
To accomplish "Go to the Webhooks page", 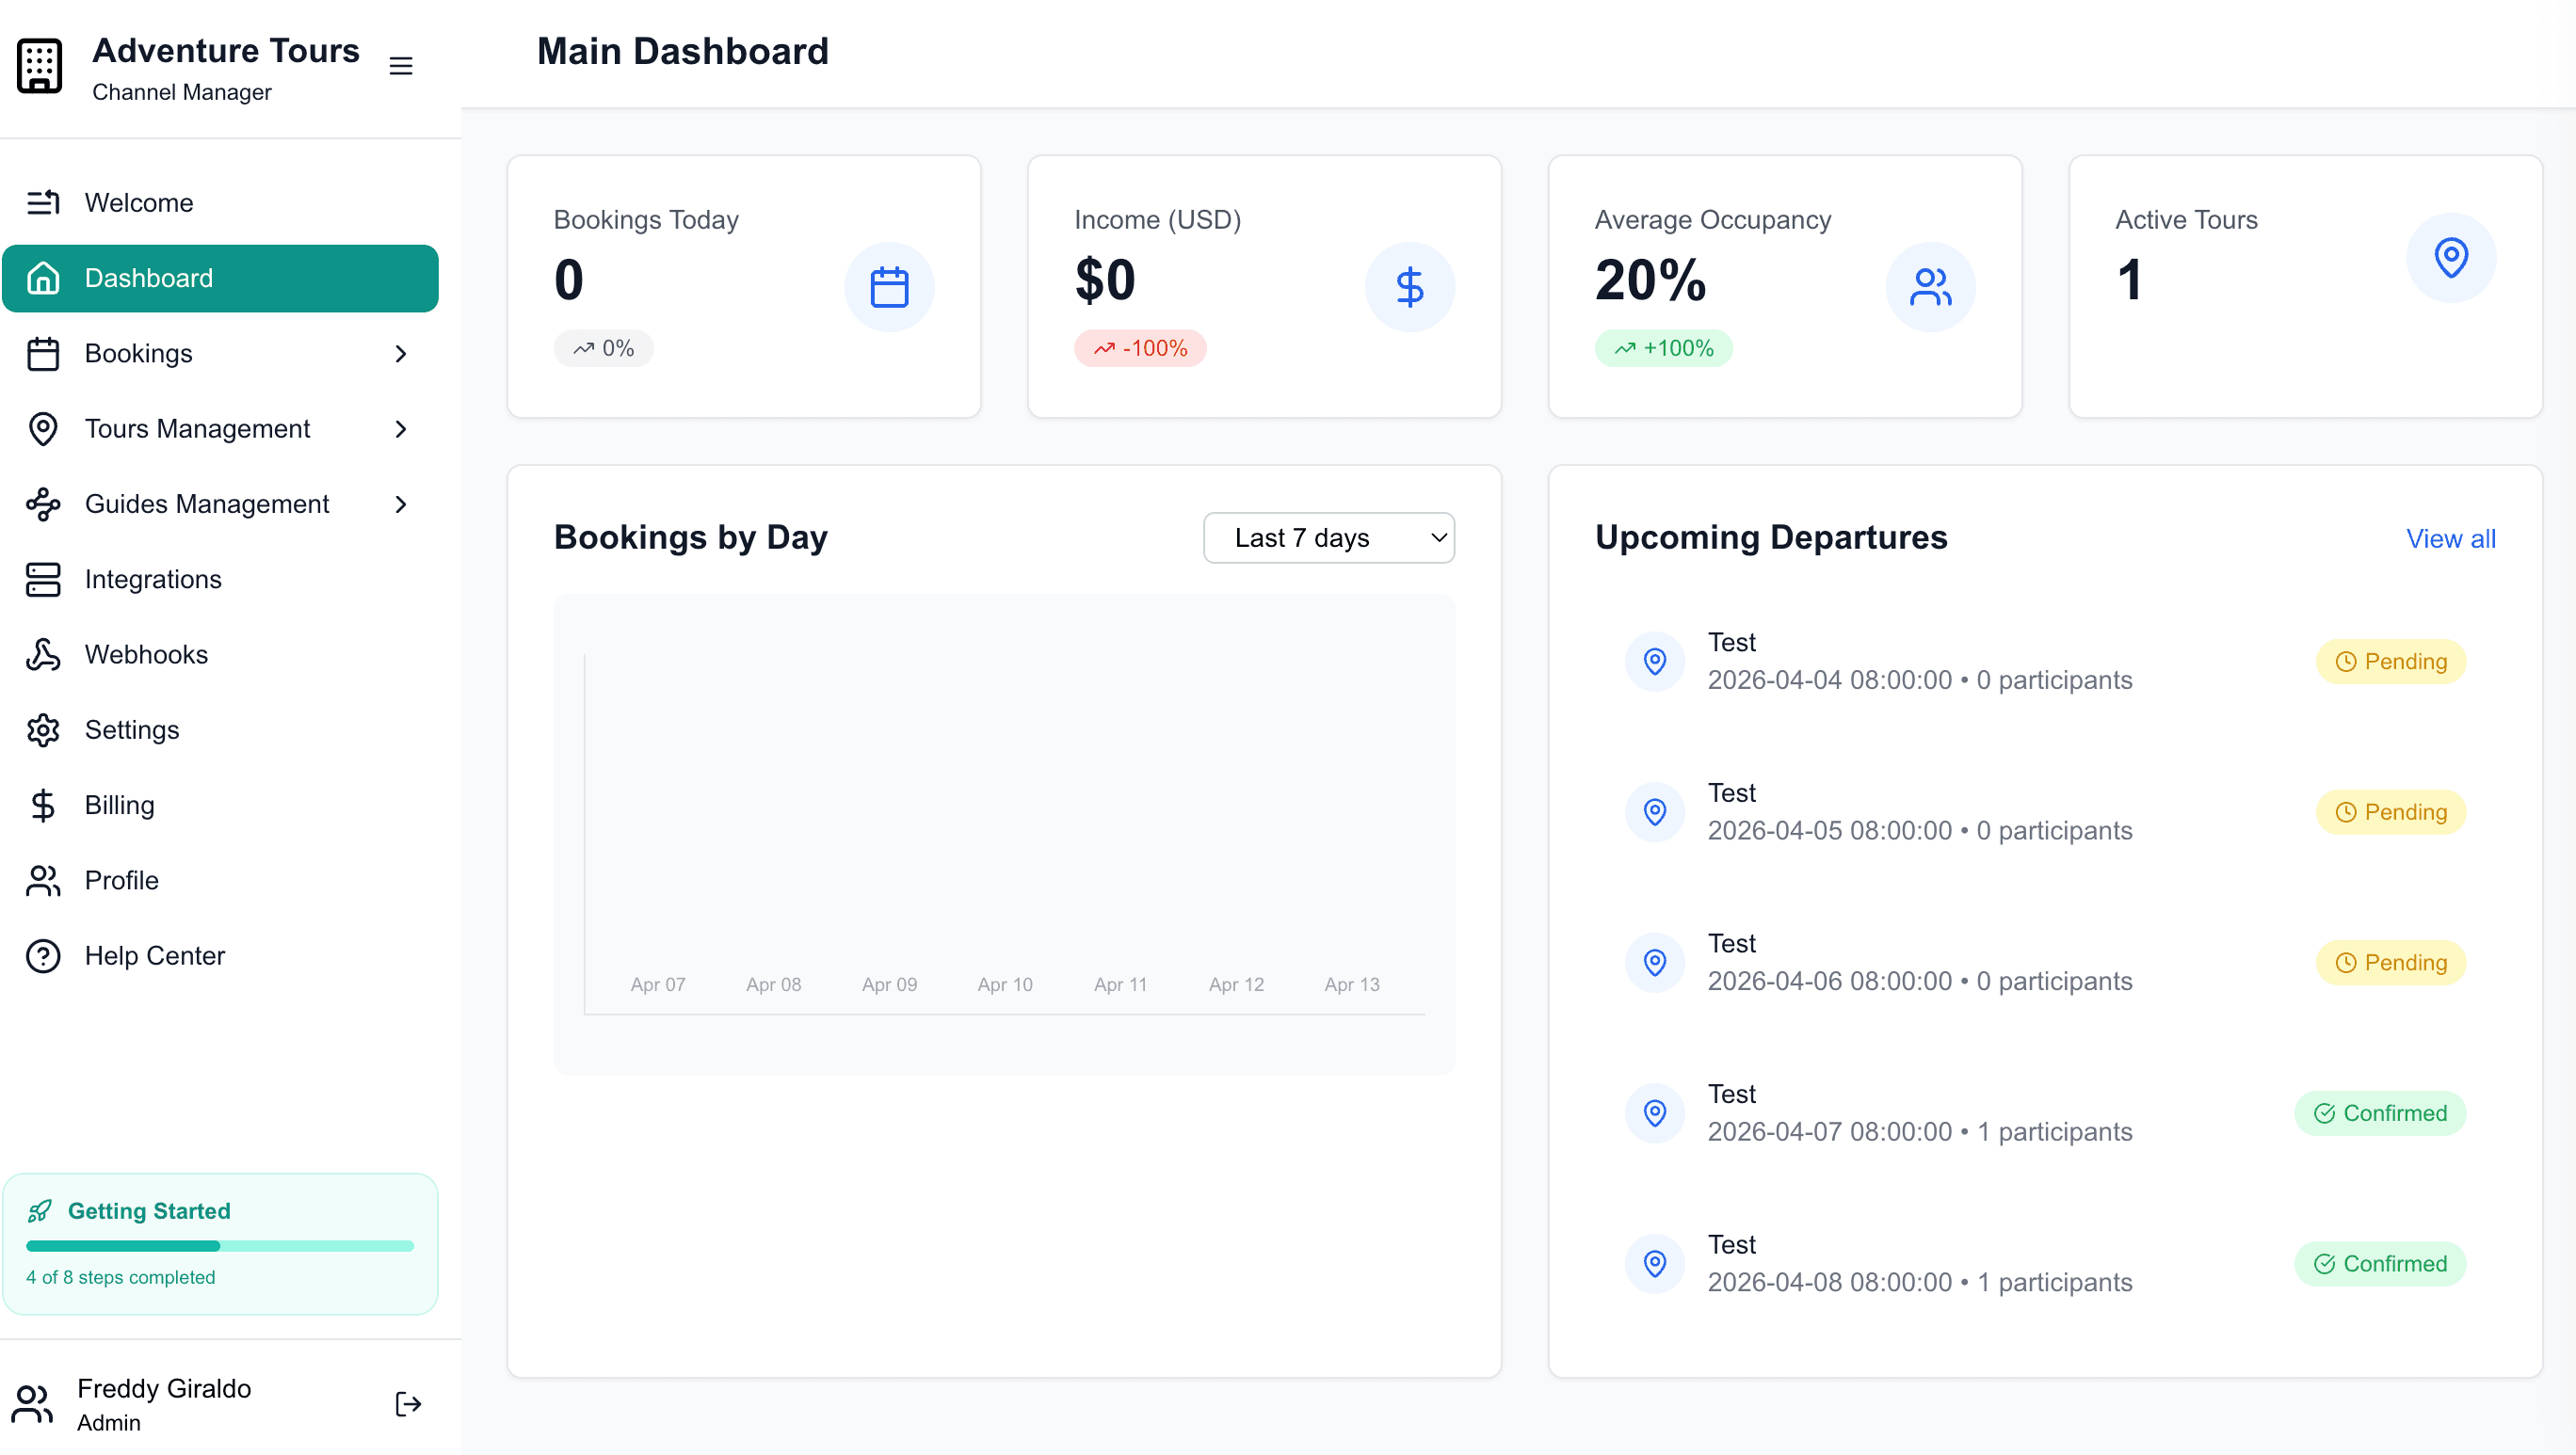I will pos(220,654).
